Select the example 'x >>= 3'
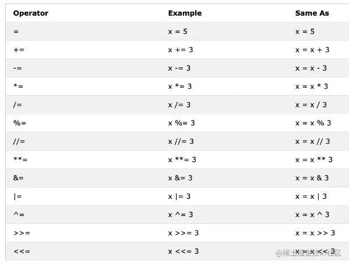The width and height of the screenshot is (349, 265). pyautogui.click(x=184, y=233)
